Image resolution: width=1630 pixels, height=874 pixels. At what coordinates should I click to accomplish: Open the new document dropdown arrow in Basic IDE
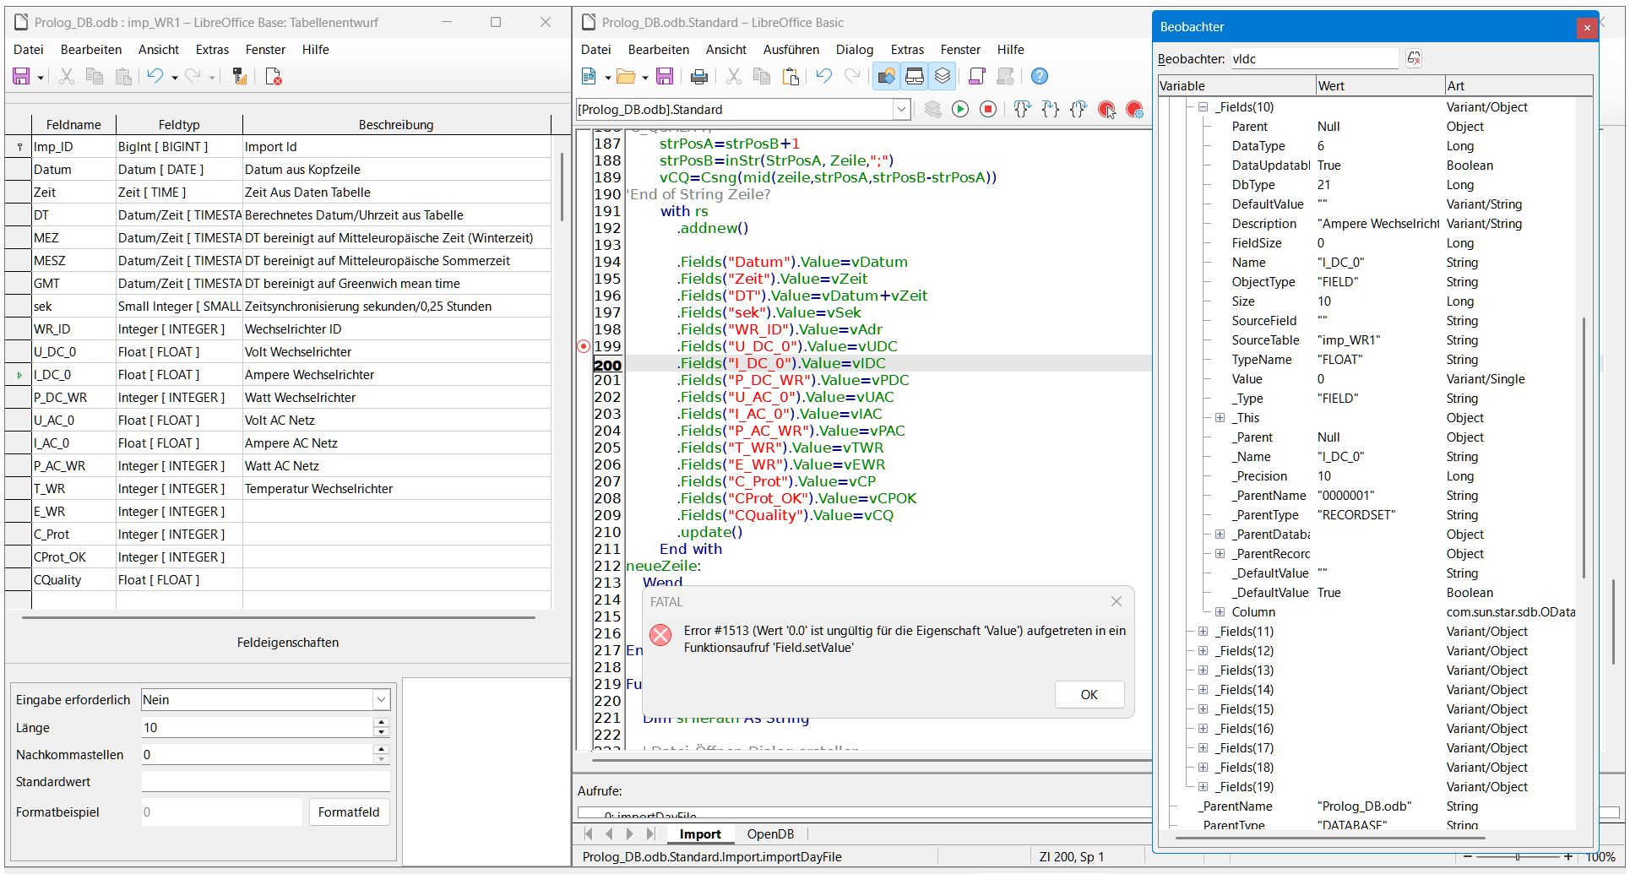click(x=607, y=78)
